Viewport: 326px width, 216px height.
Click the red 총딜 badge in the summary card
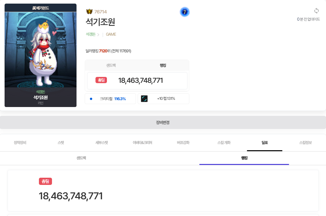pyautogui.click(x=101, y=80)
